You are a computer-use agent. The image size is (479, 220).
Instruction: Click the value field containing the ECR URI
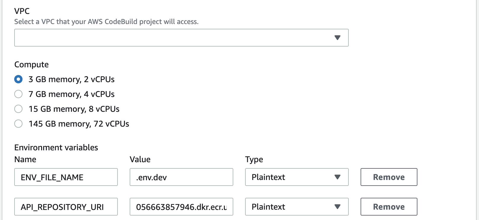click(x=181, y=207)
